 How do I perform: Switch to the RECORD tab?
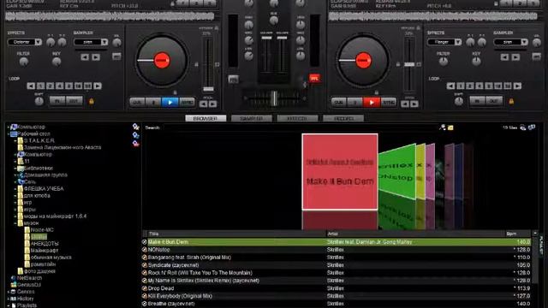(x=343, y=118)
